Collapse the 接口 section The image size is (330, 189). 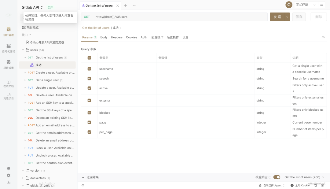click(30, 35)
